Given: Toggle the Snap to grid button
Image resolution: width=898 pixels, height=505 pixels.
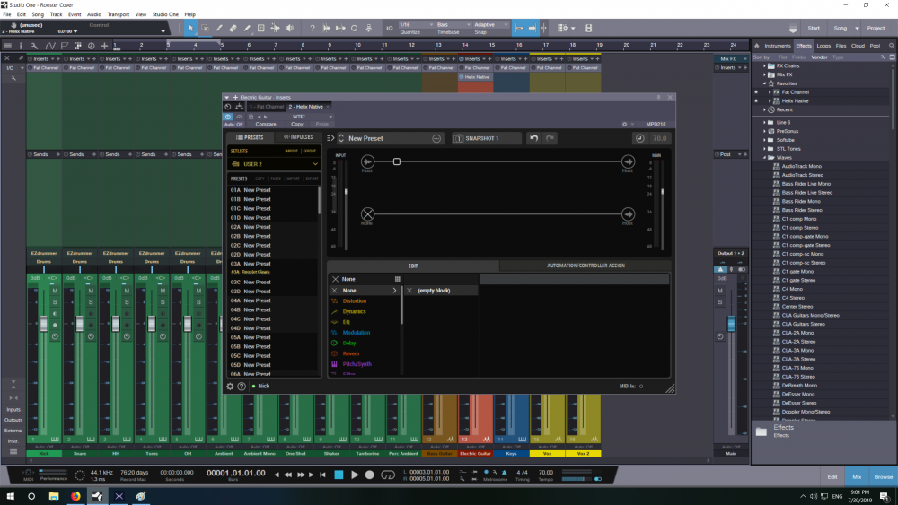Looking at the screenshot, I should 519,28.
